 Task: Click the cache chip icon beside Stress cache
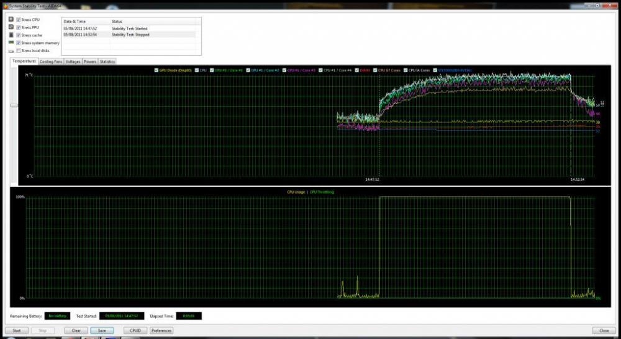click(x=11, y=35)
